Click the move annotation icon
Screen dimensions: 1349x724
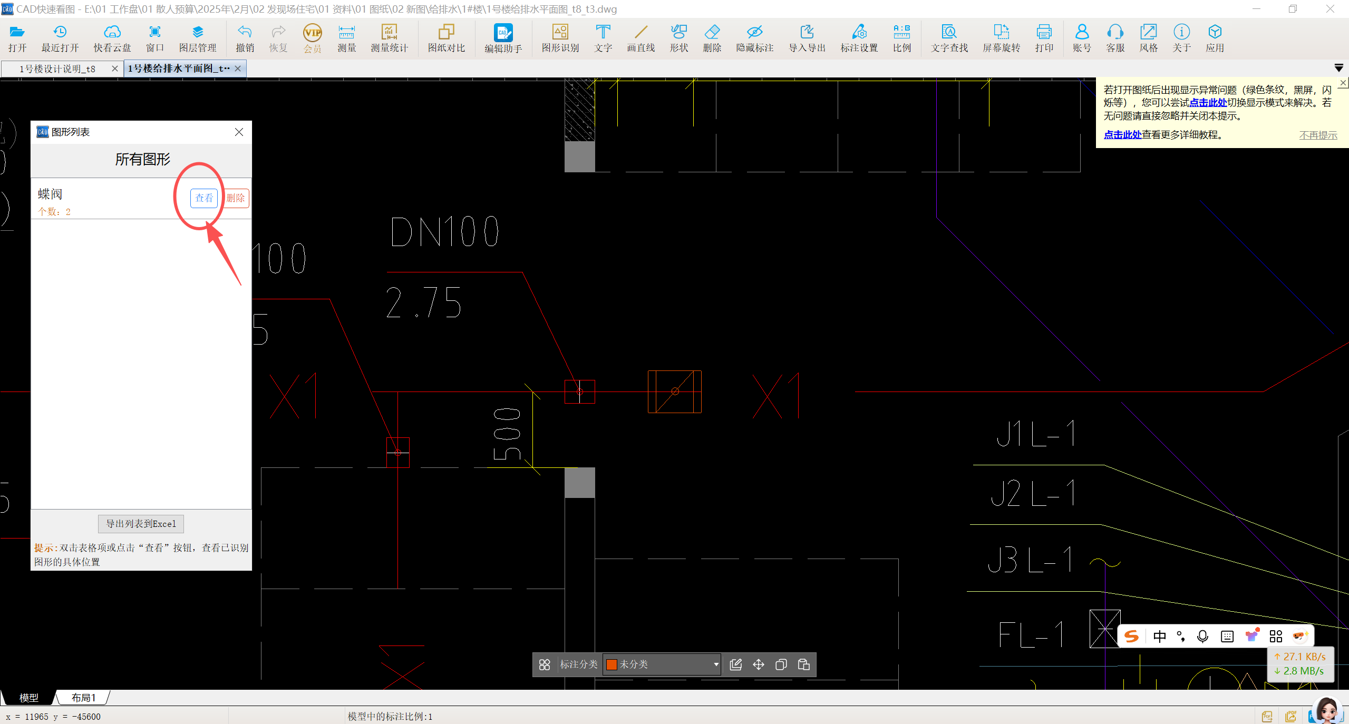(x=758, y=664)
